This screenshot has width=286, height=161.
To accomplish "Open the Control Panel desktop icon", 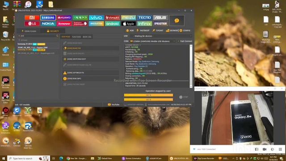I will coord(5,67).
